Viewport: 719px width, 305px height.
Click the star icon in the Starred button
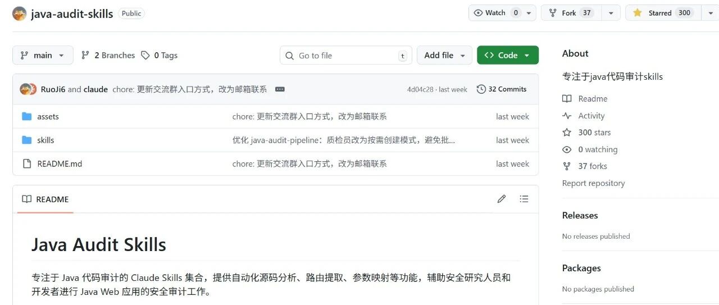(x=637, y=13)
